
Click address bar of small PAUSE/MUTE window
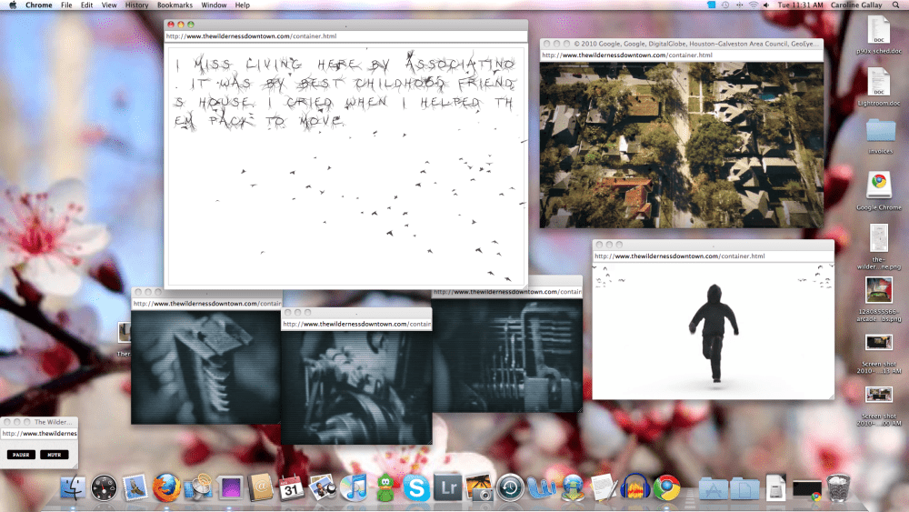point(39,433)
